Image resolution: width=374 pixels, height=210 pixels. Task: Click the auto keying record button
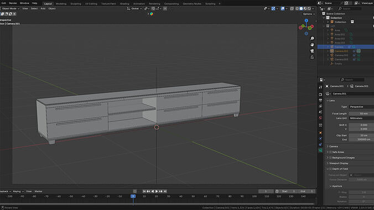pos(135,191)
